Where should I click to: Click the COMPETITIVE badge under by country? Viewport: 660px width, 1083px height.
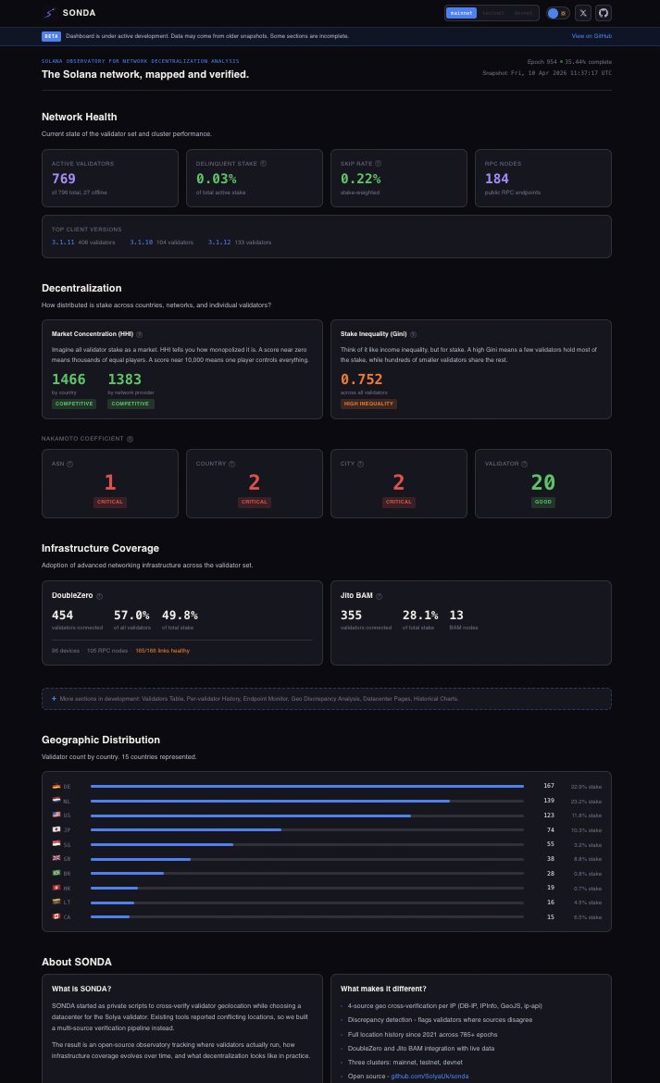74,405
